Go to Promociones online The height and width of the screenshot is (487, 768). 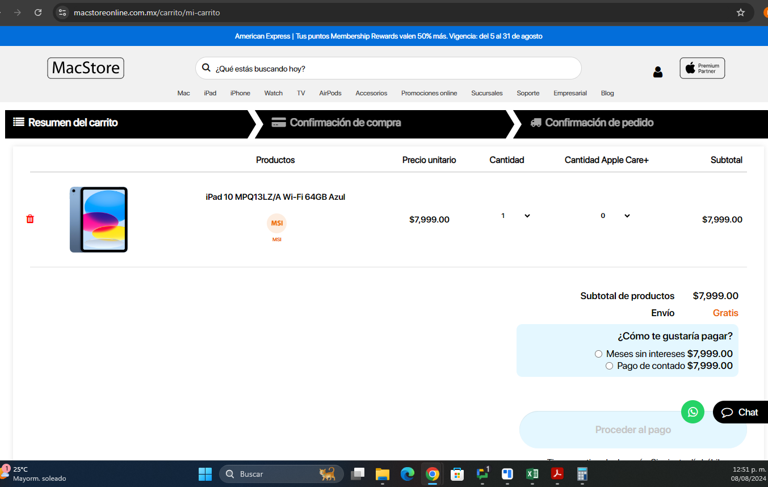[429, 93]
